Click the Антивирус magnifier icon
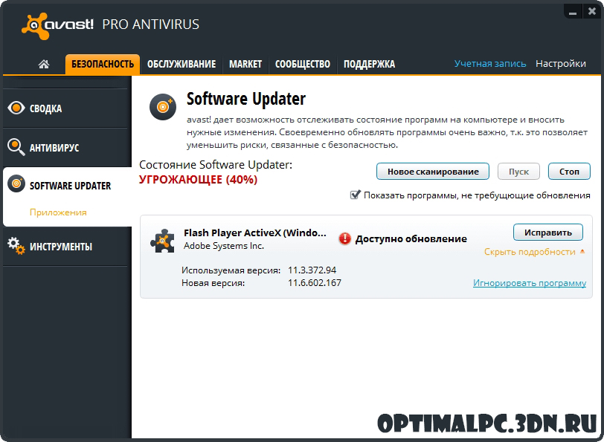This screenshot has width=604, height=442. coord(16,147)
